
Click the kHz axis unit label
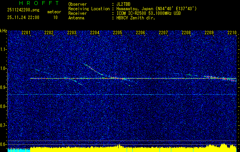3,31
